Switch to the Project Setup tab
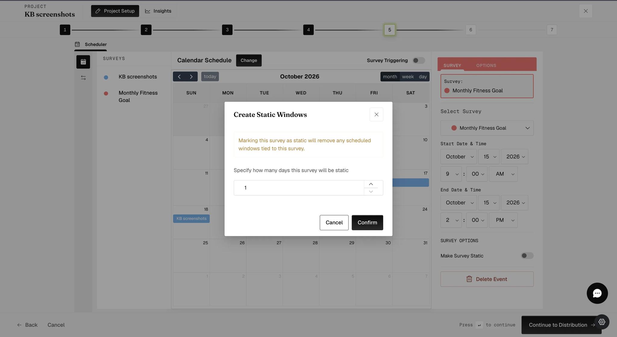617x337 pixels. click(x=115, y=11)
